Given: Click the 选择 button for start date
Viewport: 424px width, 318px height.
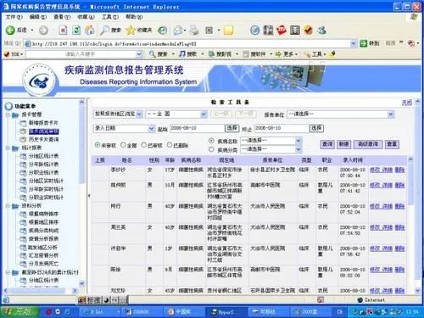Looking at the screenshot, I should [x=232, y=128].
